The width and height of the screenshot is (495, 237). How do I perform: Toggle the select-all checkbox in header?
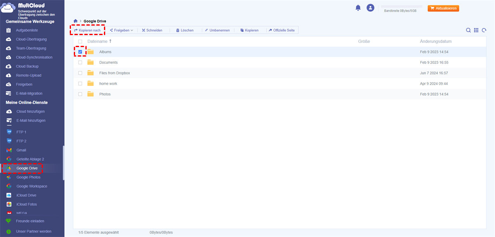80,41
